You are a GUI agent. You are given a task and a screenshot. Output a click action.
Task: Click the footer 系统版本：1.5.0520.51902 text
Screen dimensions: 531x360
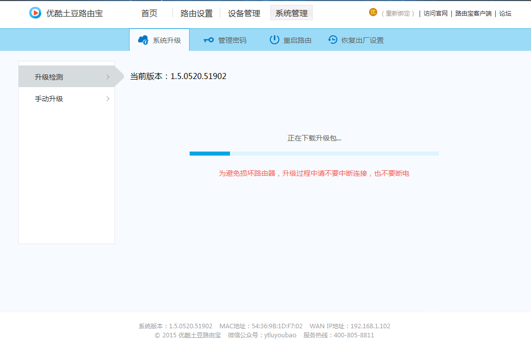coord(175,326)
